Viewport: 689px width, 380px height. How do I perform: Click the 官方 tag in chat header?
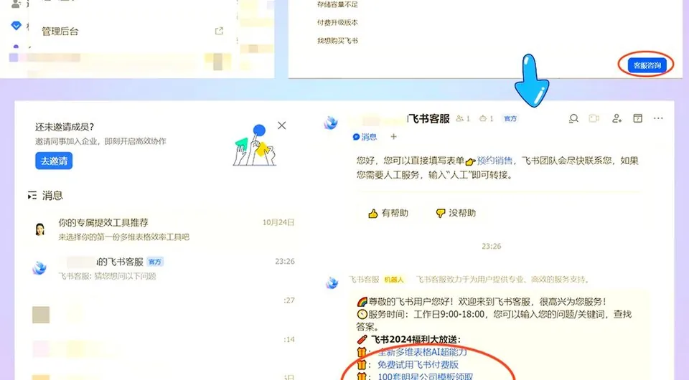pos(510,118)
